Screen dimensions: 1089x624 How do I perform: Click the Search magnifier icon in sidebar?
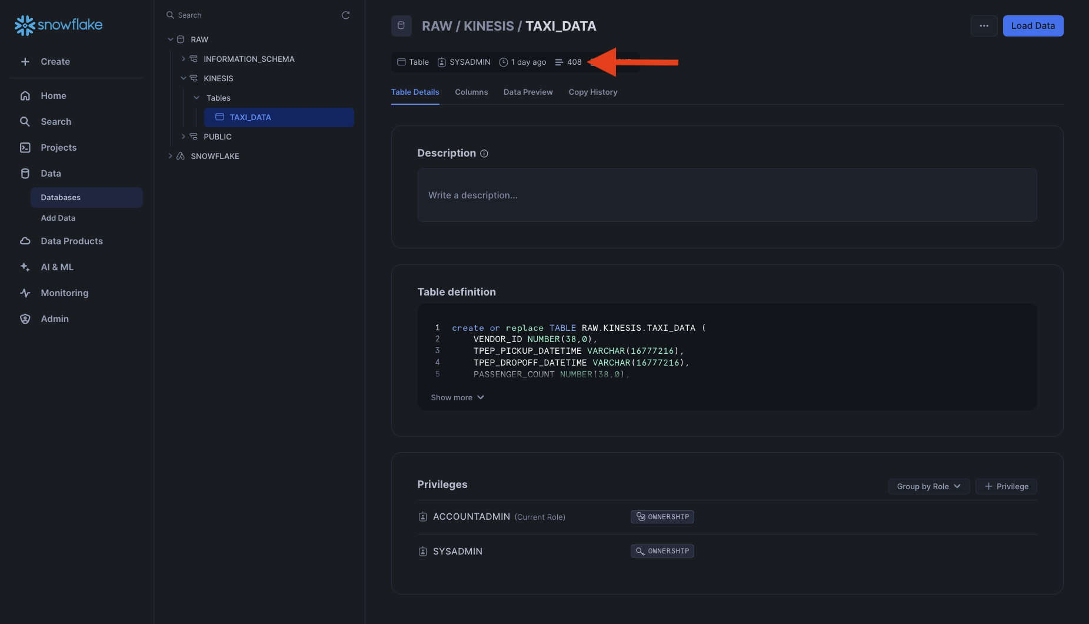(25, 121)
